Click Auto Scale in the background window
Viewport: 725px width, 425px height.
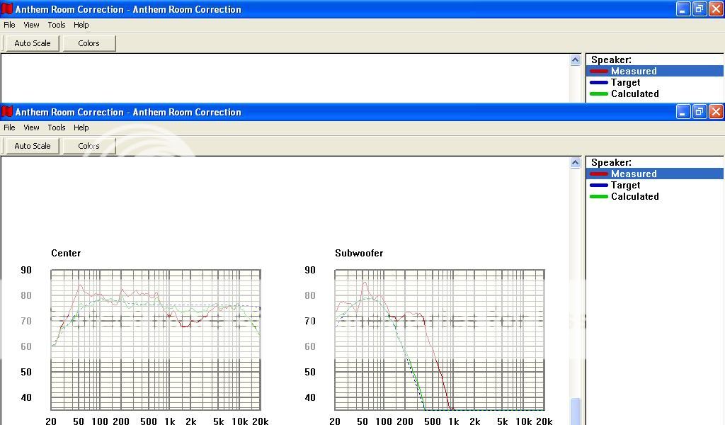33,43
